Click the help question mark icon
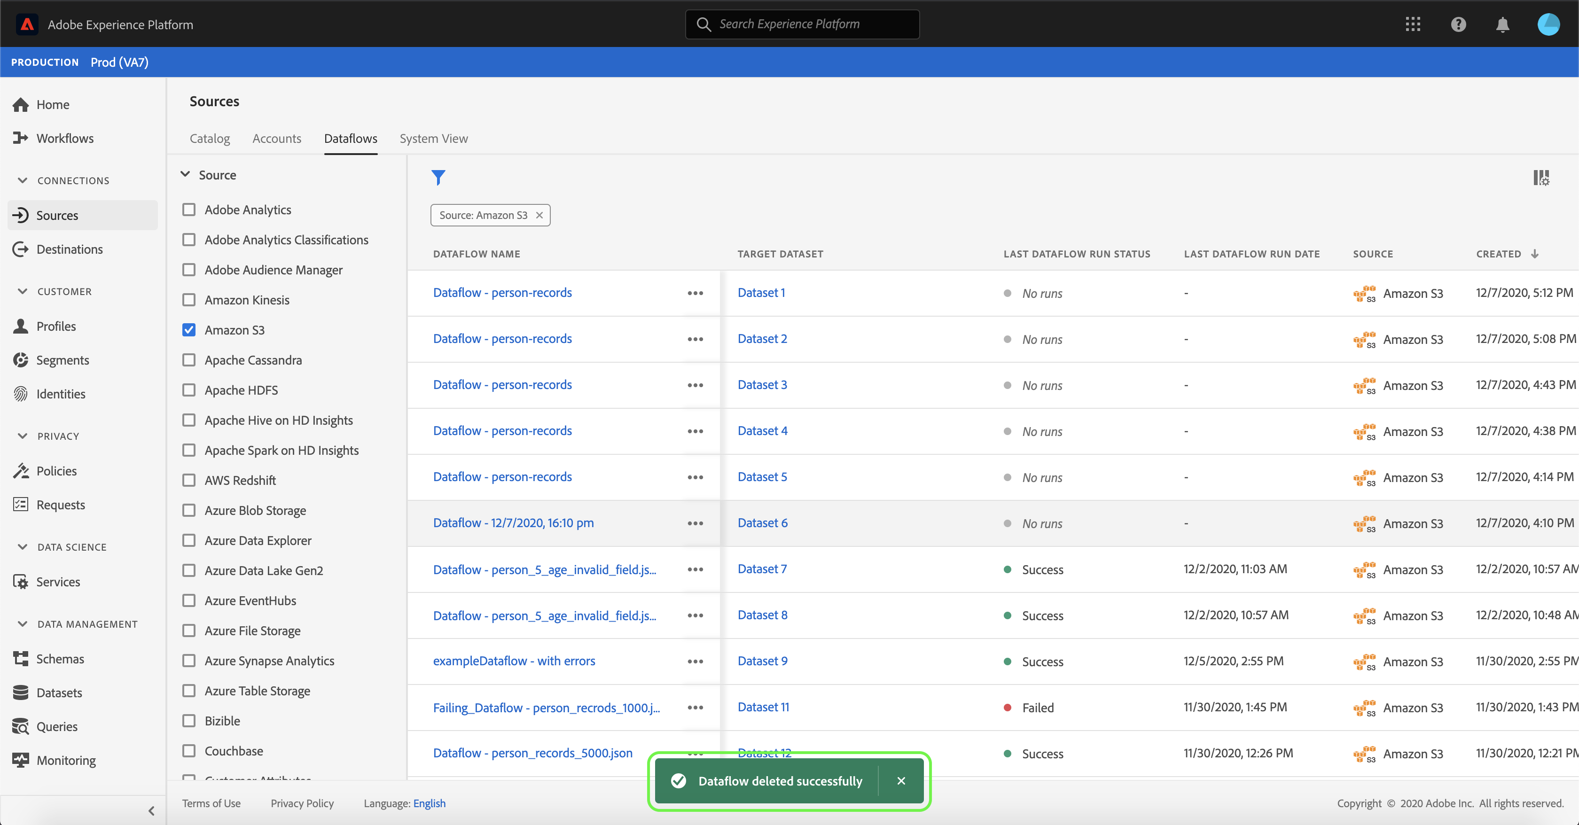The width and height of the screenshot is (1579, 825). point(1458,24)
